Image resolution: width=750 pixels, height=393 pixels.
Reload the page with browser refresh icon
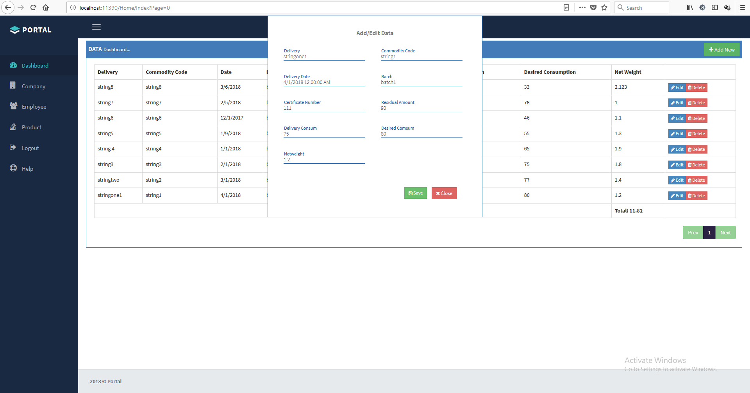coord(33,7)
